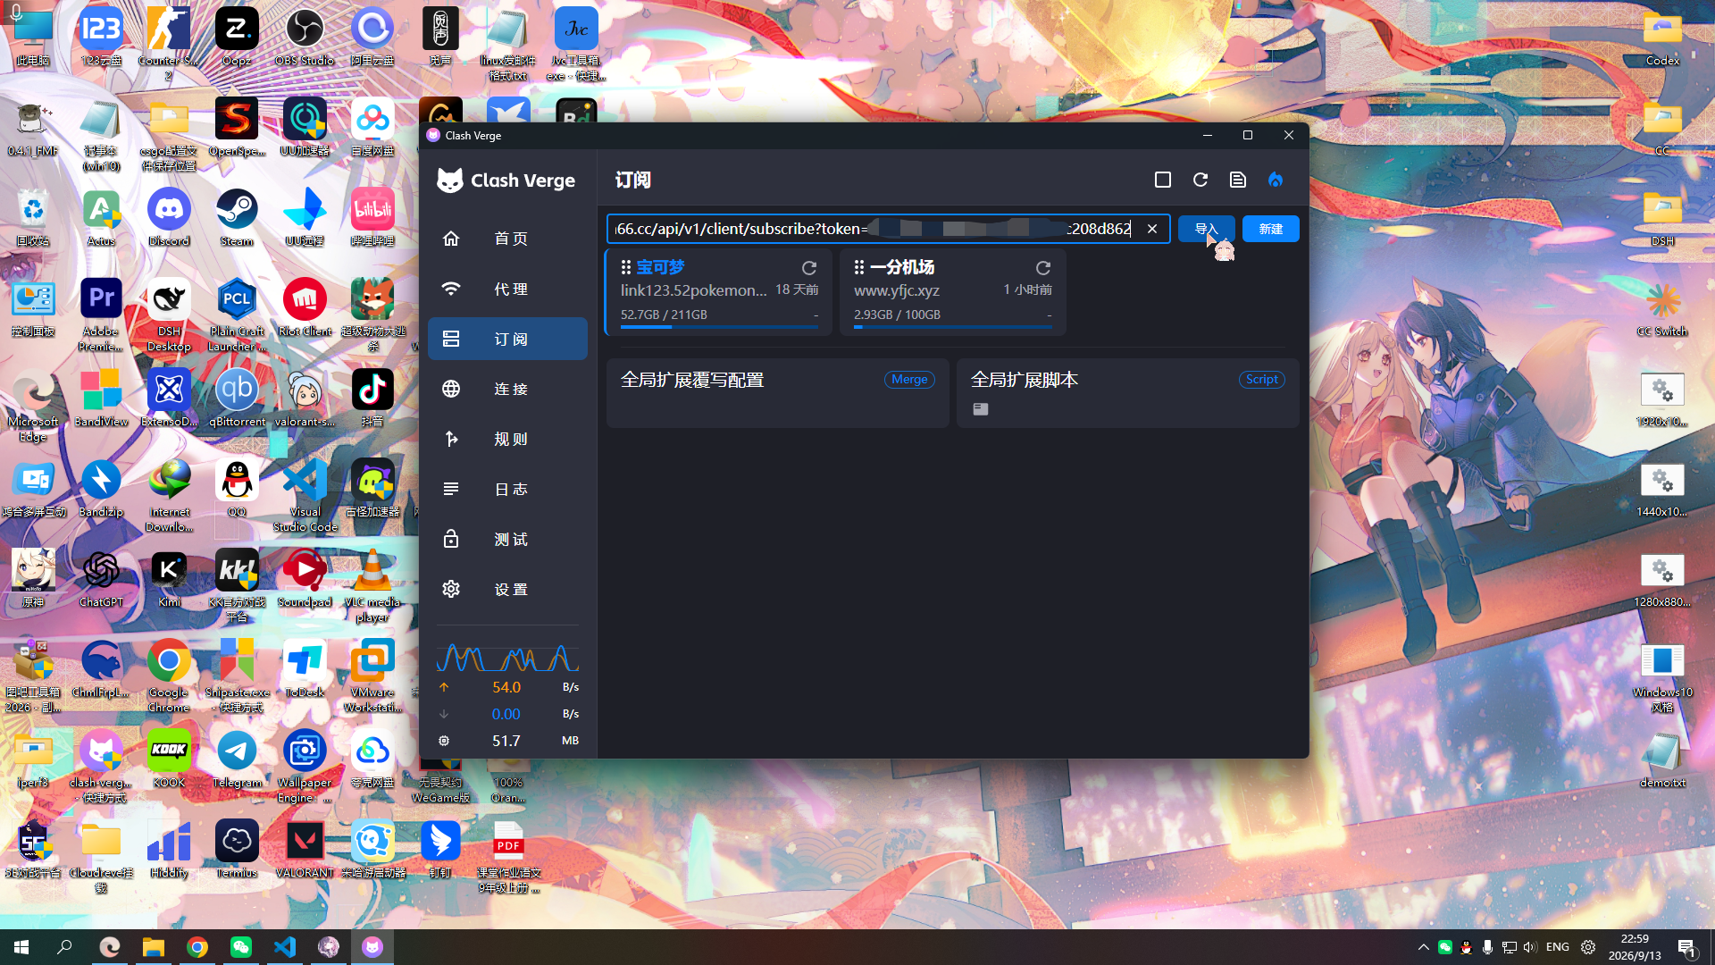This screenshot has height=965, width=1715.
Task: Open the 全局扩展覆写配置 Merge card
Action: coord(777,393)
